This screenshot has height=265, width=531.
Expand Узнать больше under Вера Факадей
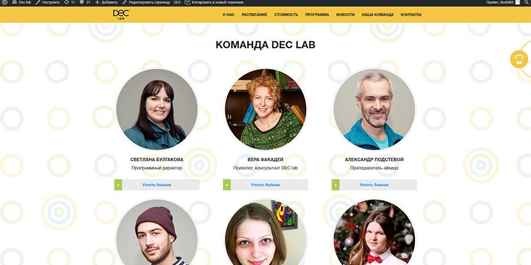tap(265, 185)
